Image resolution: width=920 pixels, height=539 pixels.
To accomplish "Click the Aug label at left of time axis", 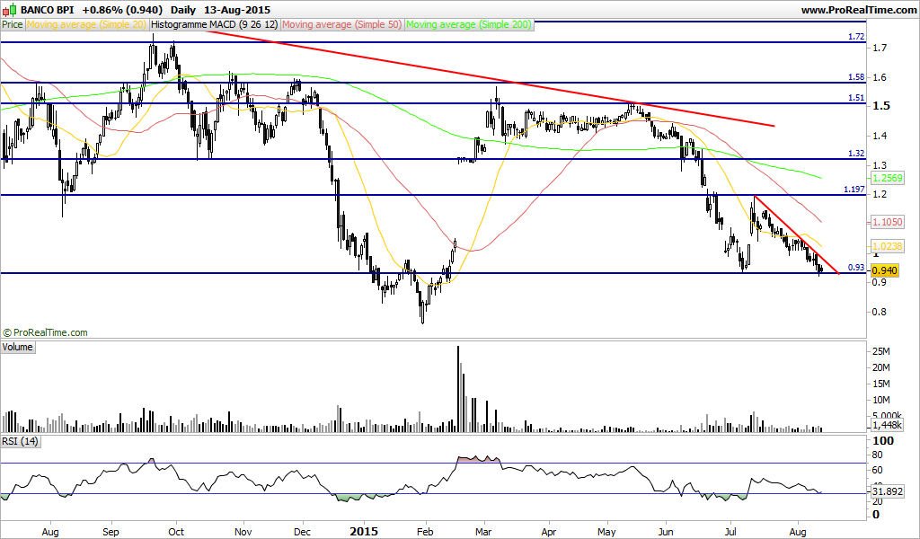I will click(x=50, y=532).
